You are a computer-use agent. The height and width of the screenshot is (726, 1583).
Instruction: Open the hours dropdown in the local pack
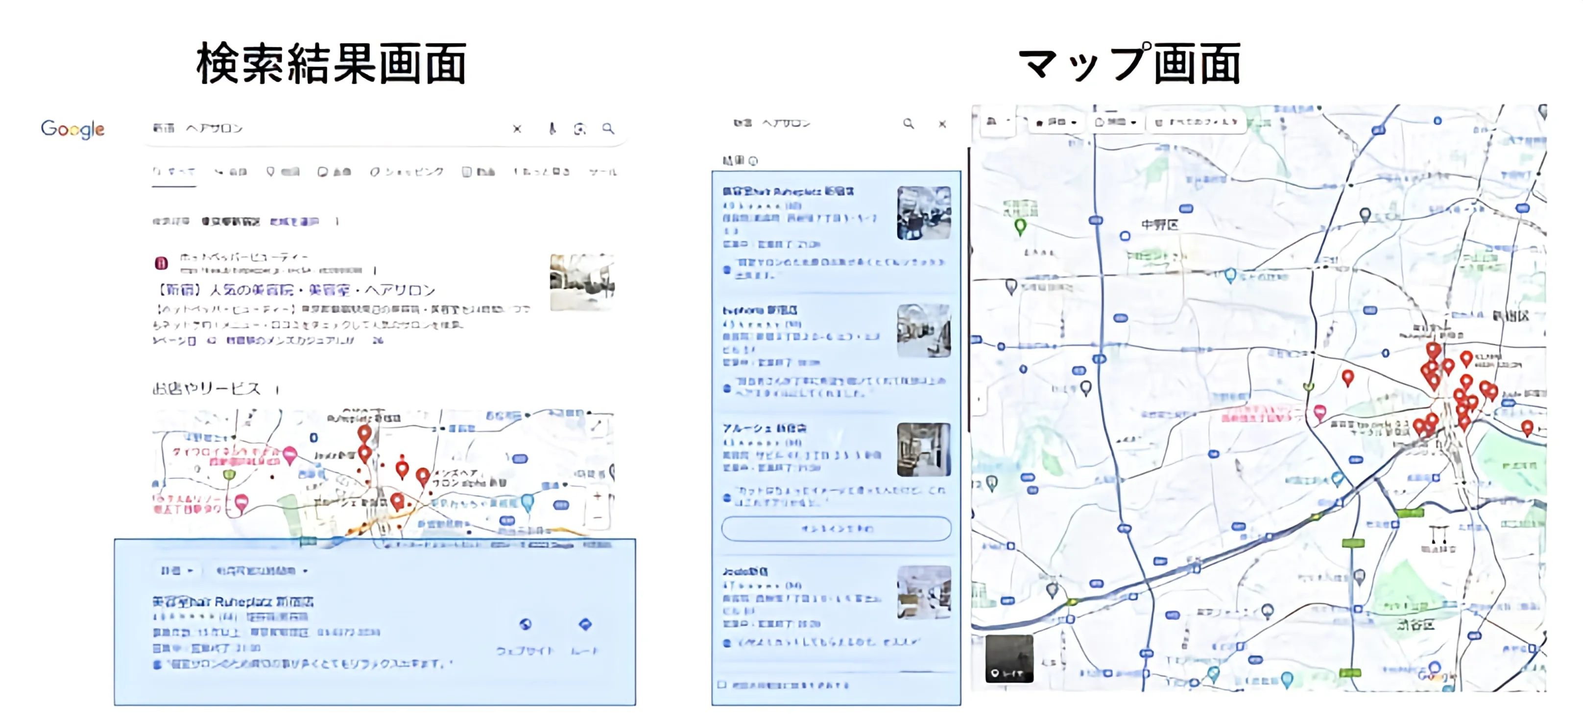[261, 571]
